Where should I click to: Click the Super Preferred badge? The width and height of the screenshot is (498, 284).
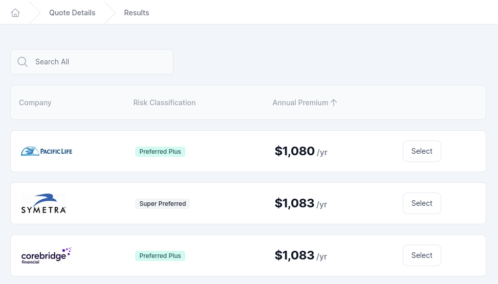click(163, 203)
